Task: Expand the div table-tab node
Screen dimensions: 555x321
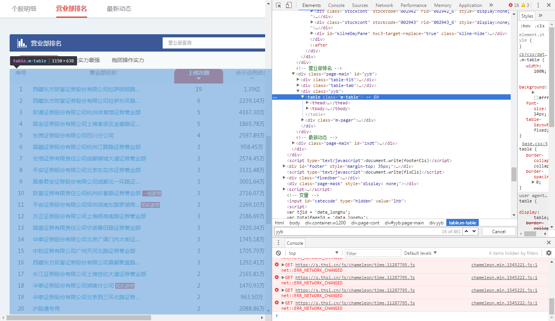Action: (x=298, y=85)
